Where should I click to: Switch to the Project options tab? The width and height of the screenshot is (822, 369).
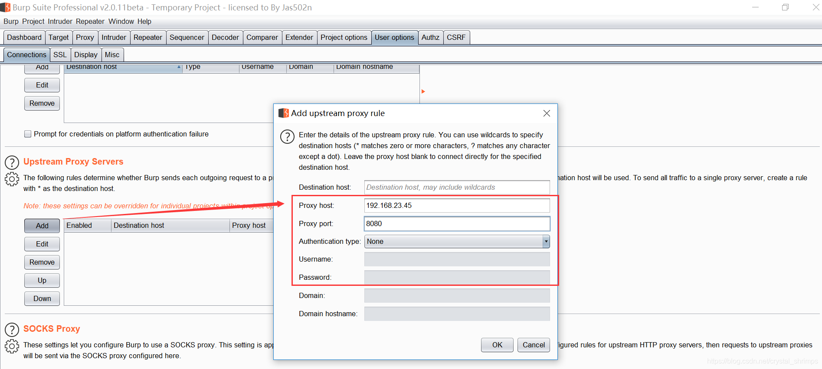[x=344, y=37]
